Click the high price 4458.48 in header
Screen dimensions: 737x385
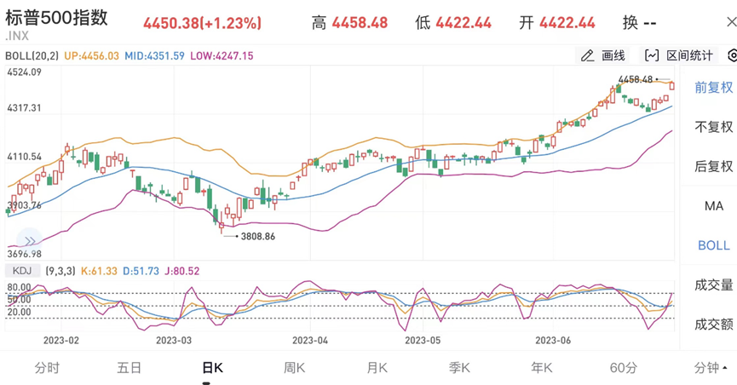tap(360, 22)
